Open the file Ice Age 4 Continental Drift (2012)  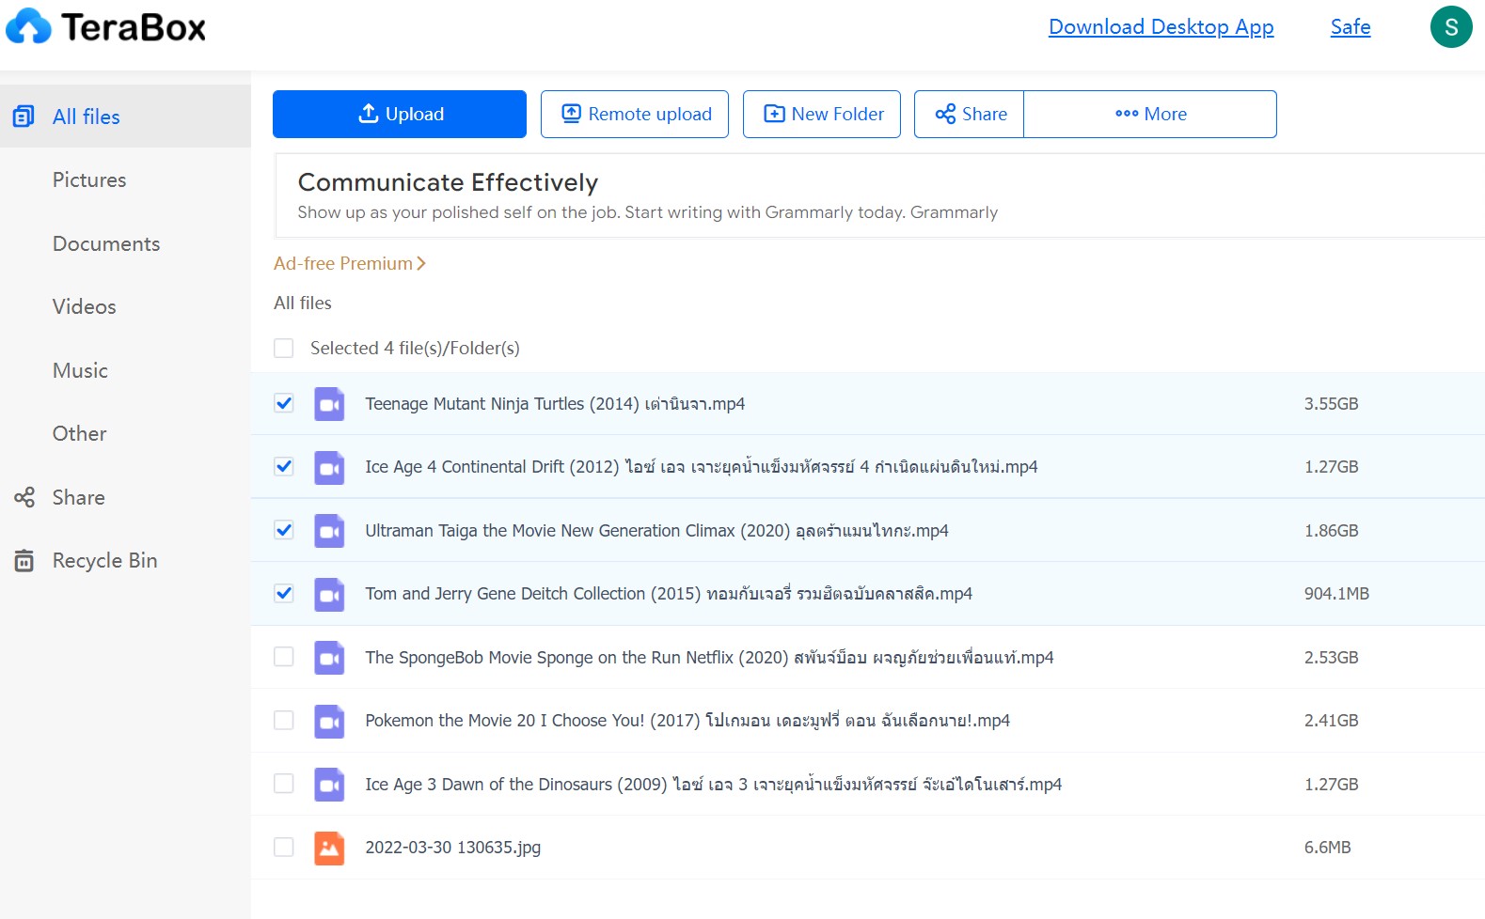(x=702, y=467)
